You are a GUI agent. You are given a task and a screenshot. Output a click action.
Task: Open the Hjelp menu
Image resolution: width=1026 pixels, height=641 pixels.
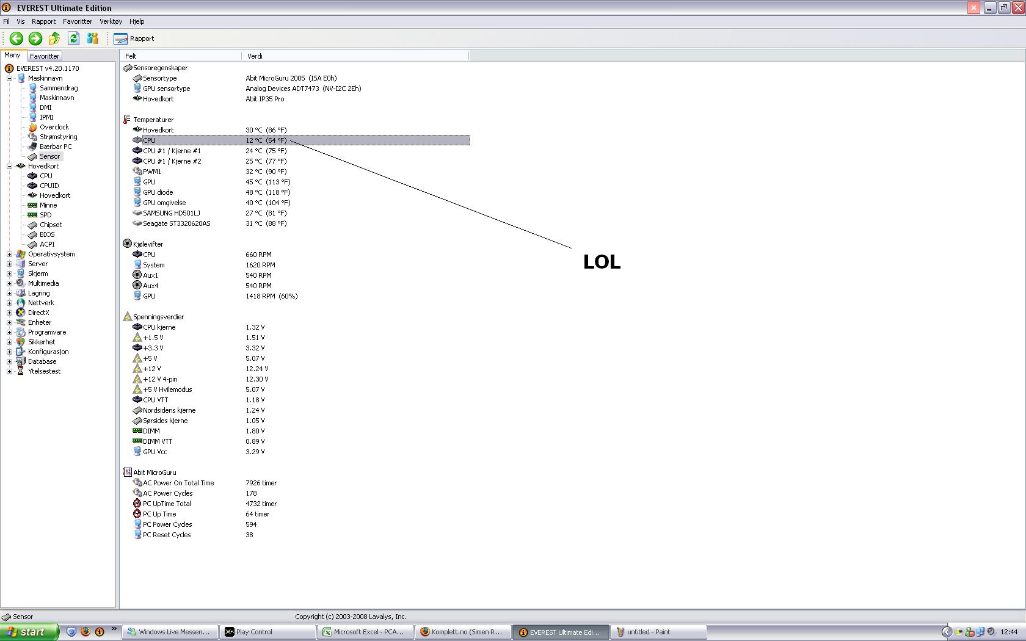coord(137,21)
